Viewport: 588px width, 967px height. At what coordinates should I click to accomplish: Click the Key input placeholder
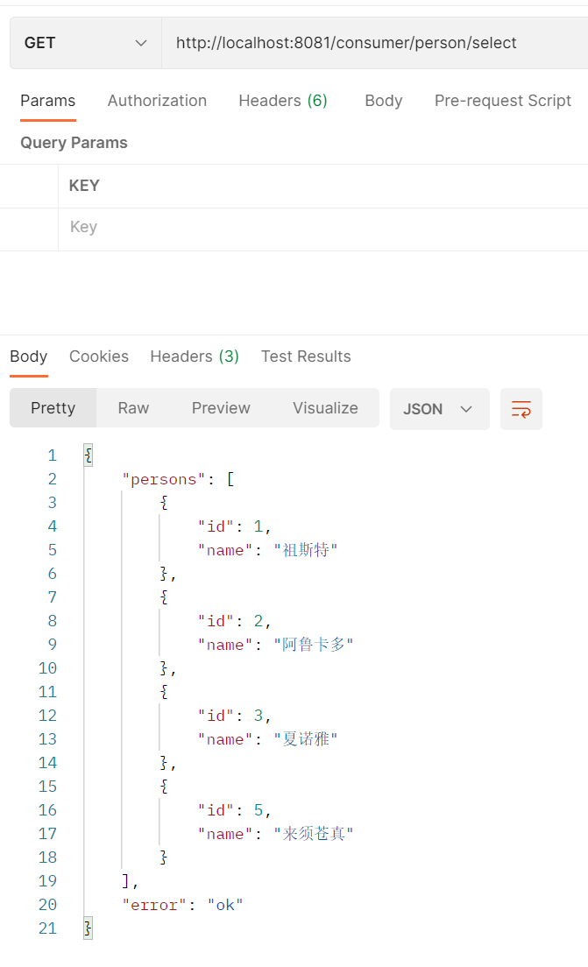[x=83, y=227]
